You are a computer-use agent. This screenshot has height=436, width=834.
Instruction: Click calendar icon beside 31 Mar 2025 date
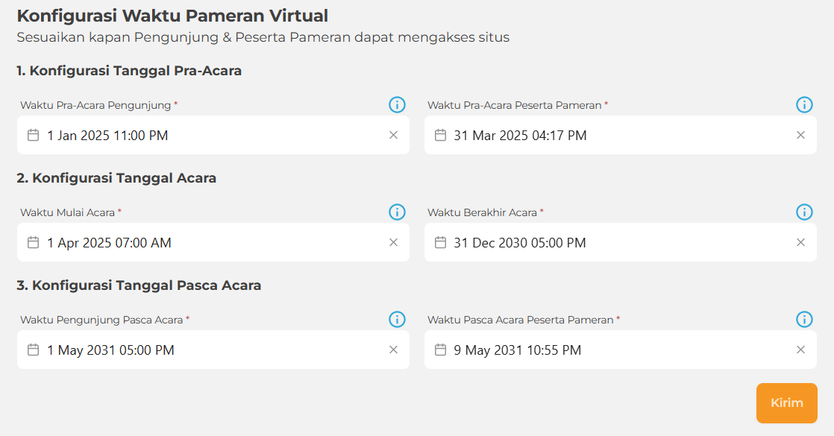point(440,135)
